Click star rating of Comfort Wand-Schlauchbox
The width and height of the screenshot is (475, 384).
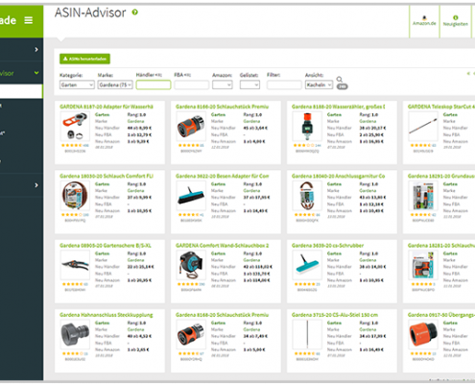pos(188,284)
